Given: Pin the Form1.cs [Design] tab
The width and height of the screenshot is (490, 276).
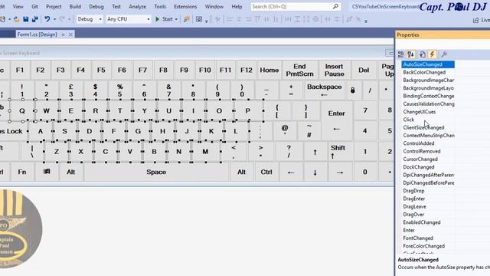Looking at the screenshot, I should tap(63, 34).
